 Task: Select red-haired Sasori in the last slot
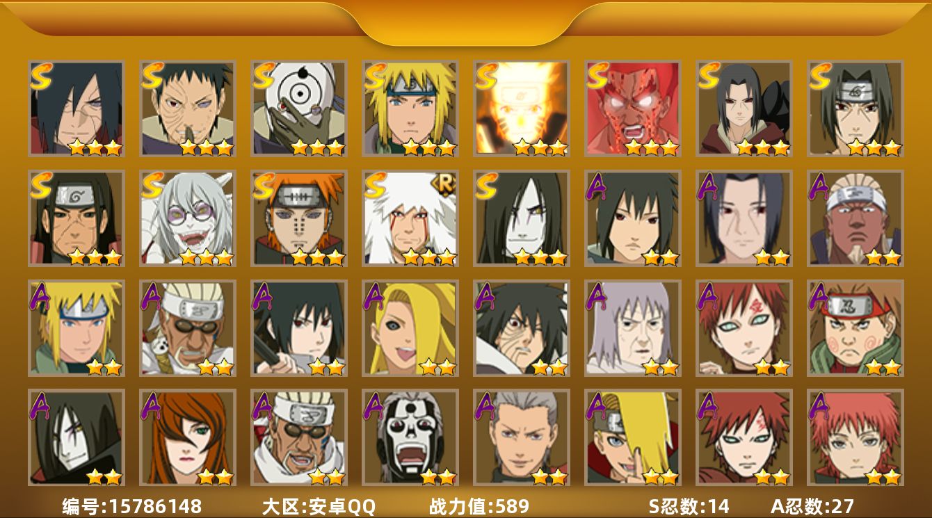click(x=855, y=437)
